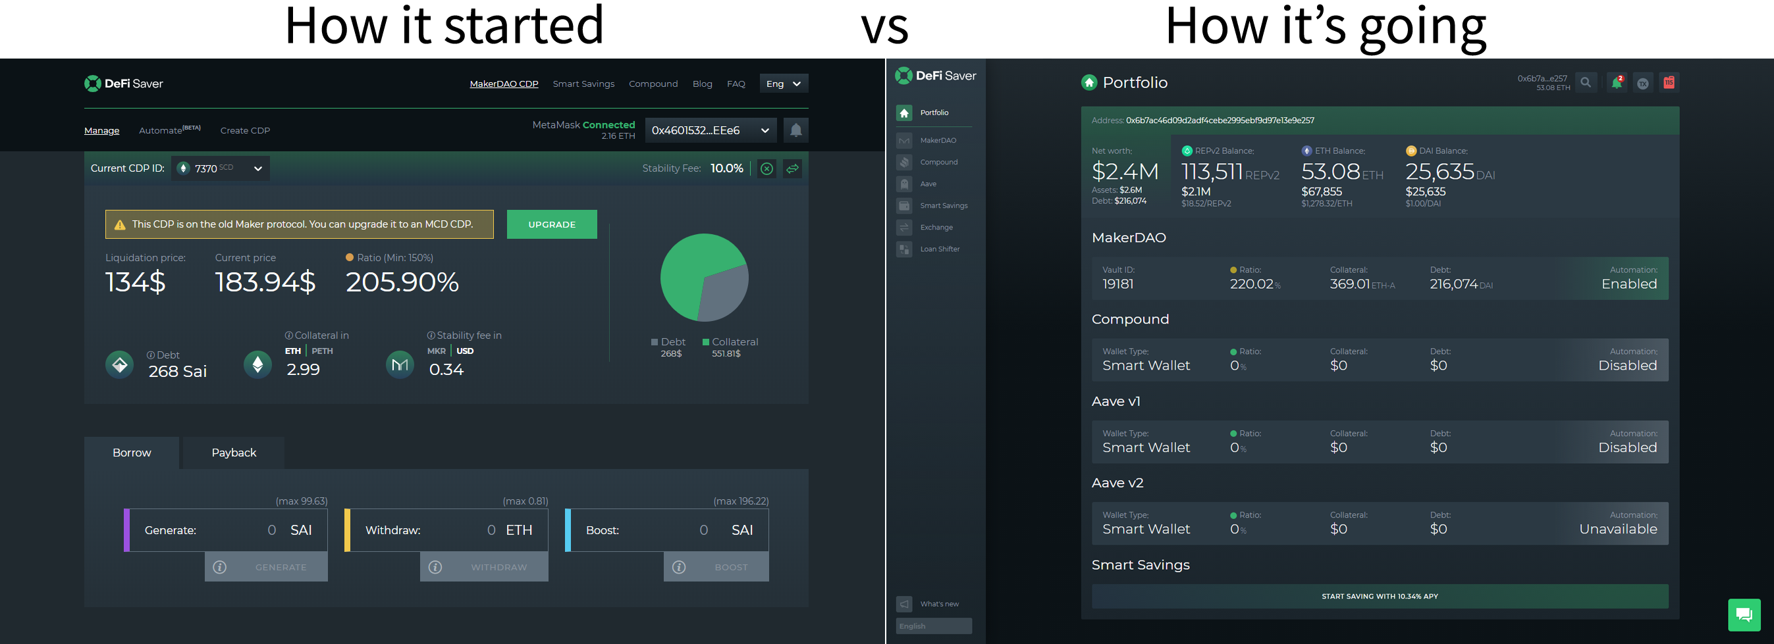Select the Automate BETA sub-tab

[x=169, y=130]
